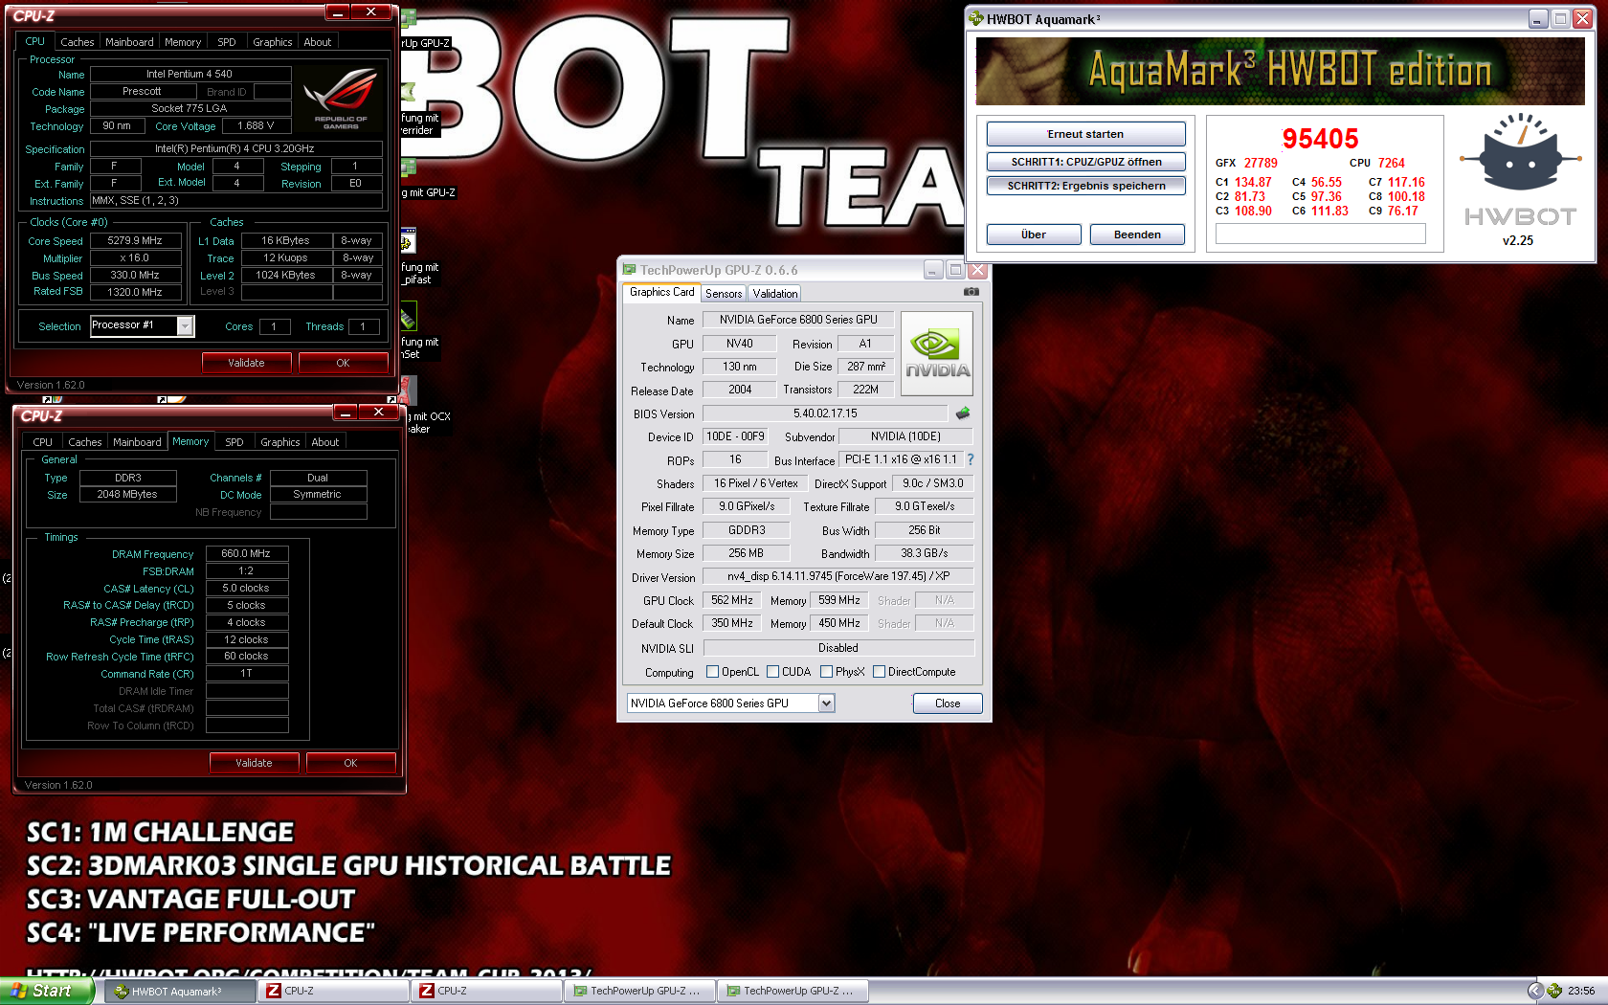The width and height of the screenshot is (1608, 1005).
Task: Click the HWBOT Aquamark title bar icon
Action: click(x=976, y=18)
